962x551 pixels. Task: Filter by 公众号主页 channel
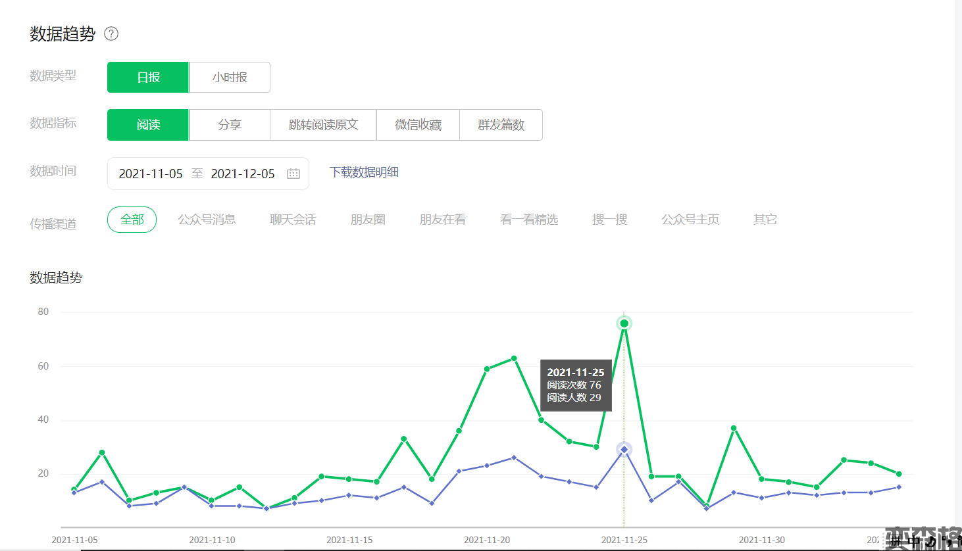coord(690,220)
